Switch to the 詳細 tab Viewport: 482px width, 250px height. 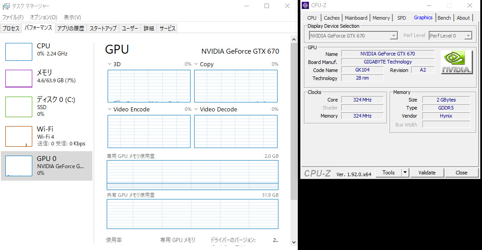[x=149, y=29]
